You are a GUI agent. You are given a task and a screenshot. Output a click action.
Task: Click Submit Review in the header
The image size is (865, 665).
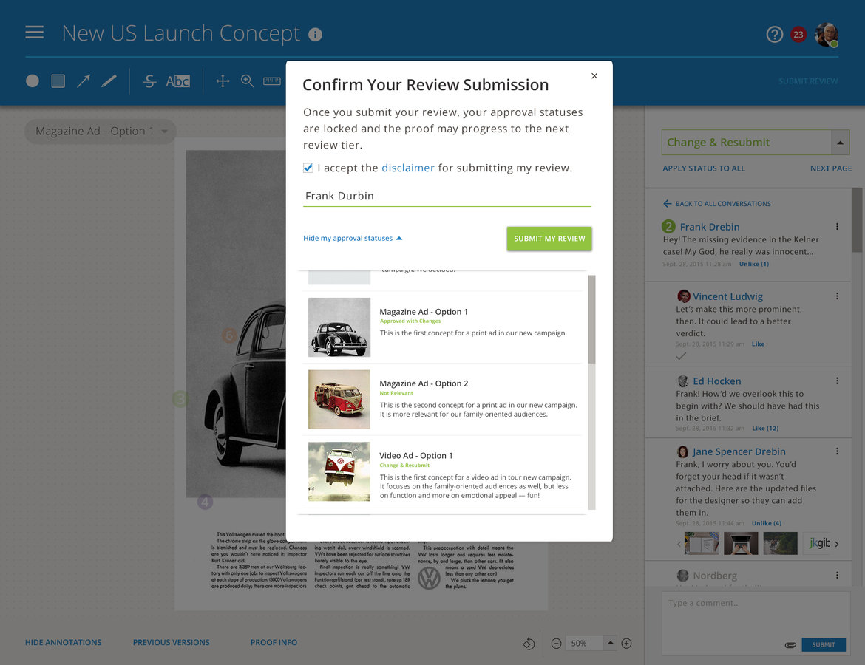[807, 81]
